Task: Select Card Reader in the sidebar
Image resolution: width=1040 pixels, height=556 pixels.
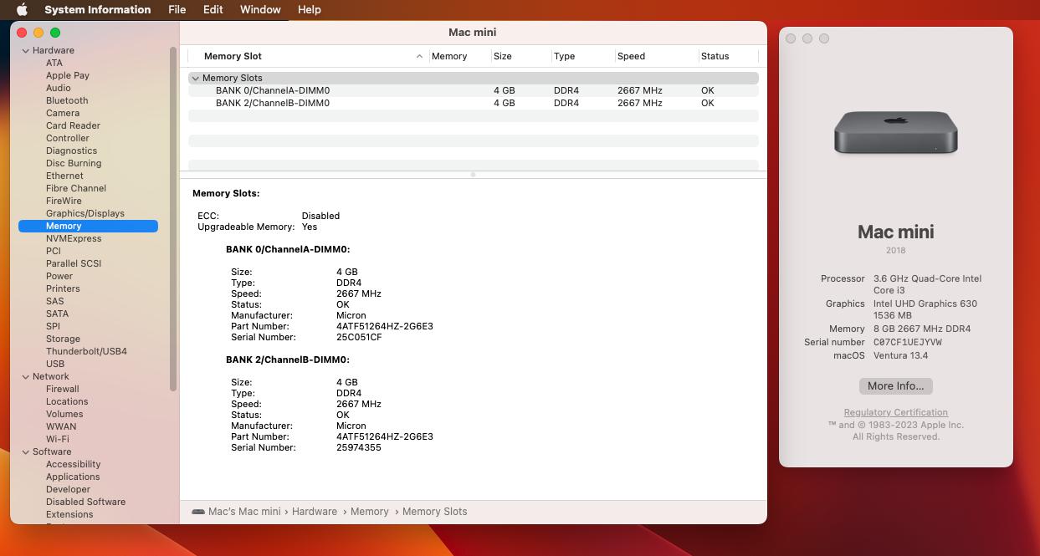Action: tap(73, 125)
